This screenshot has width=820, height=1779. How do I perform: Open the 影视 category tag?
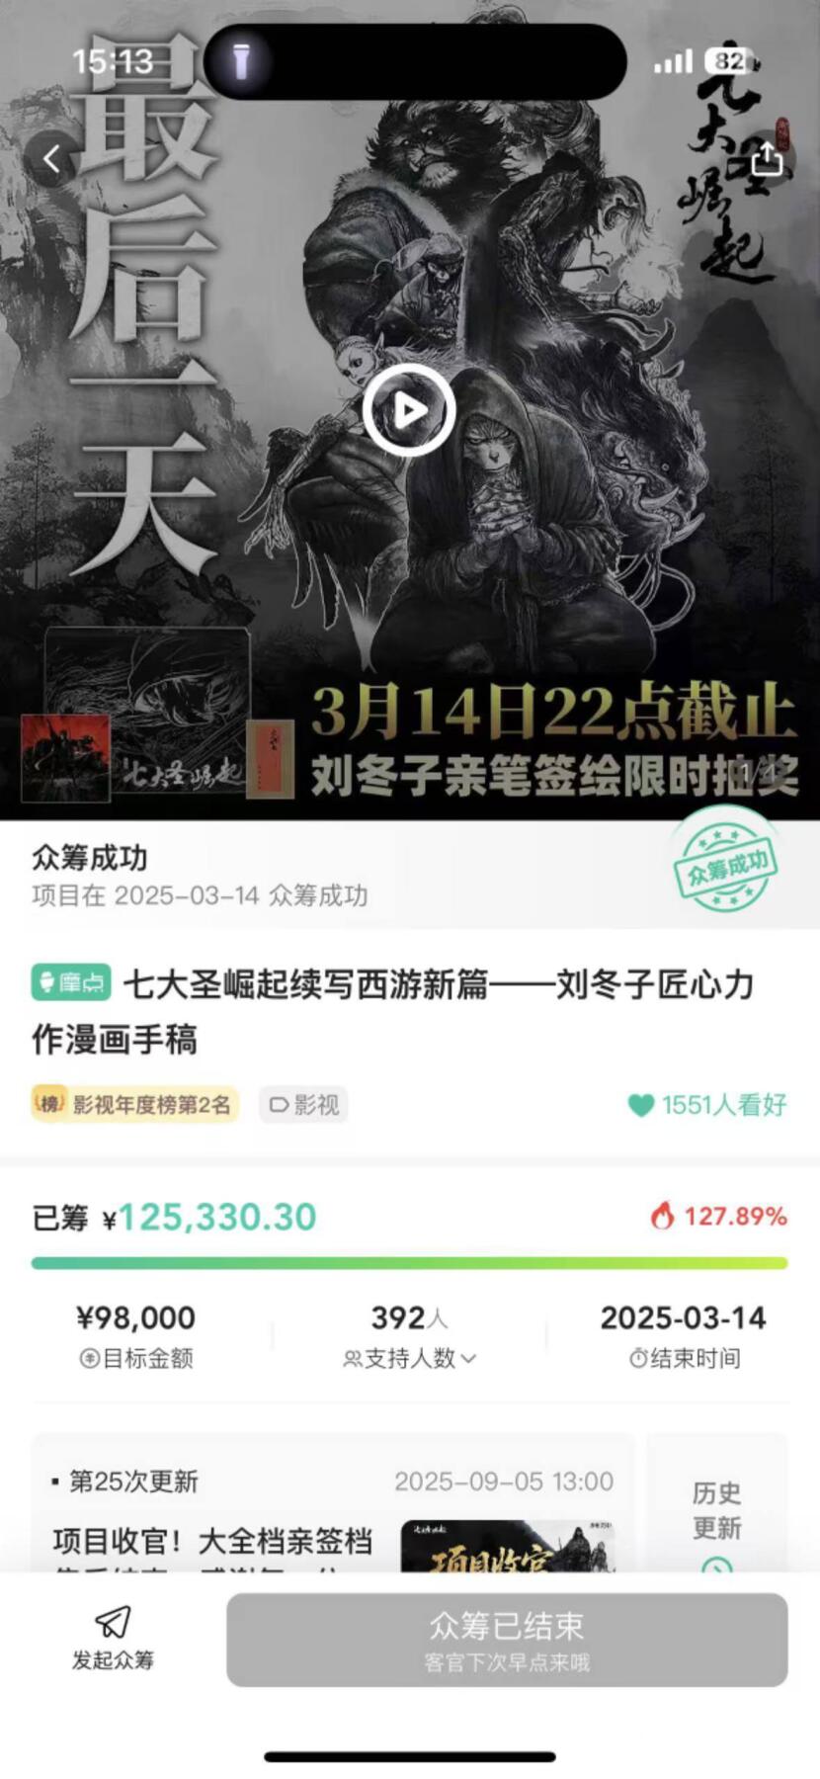pos(303,1104)
